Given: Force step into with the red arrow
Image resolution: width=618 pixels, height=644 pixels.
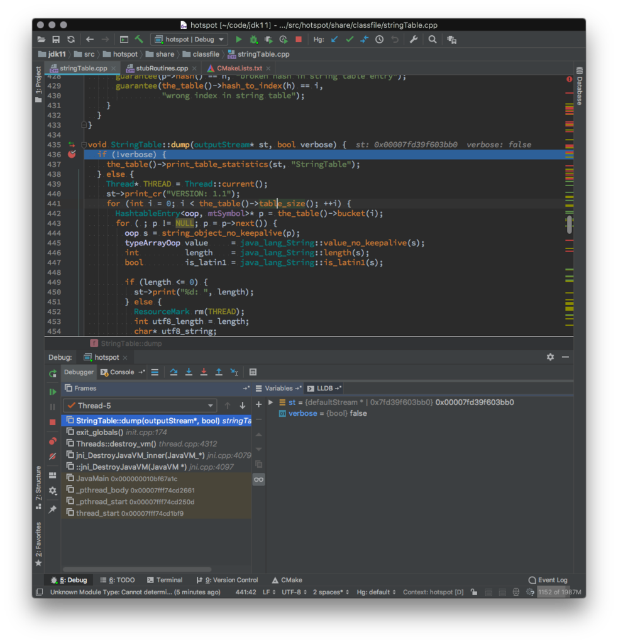Looking at the screenshot, I should [x=204, y=372].
